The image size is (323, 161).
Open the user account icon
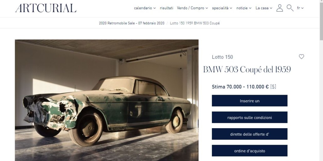click(x=279, y=8)
